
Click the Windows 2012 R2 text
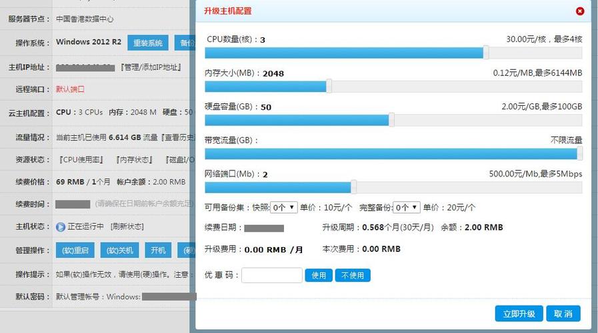click(x=89, y=42)
